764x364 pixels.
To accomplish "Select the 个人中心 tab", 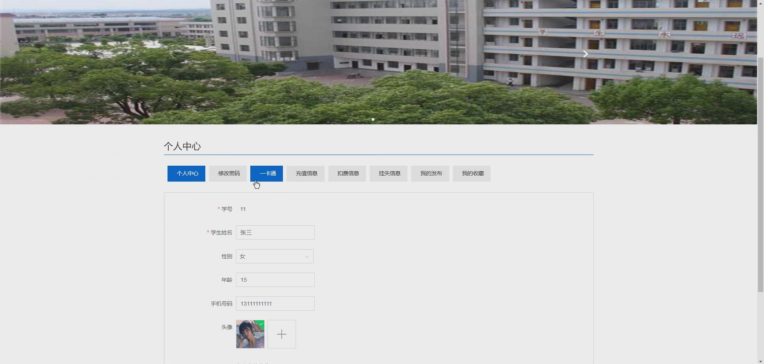I will 186,173.
